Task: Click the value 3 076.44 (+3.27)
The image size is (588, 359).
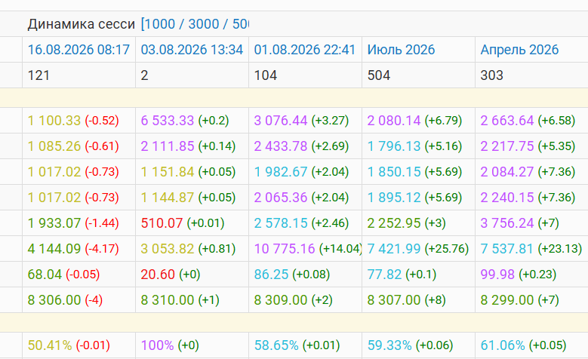Action: coord(301,120)
